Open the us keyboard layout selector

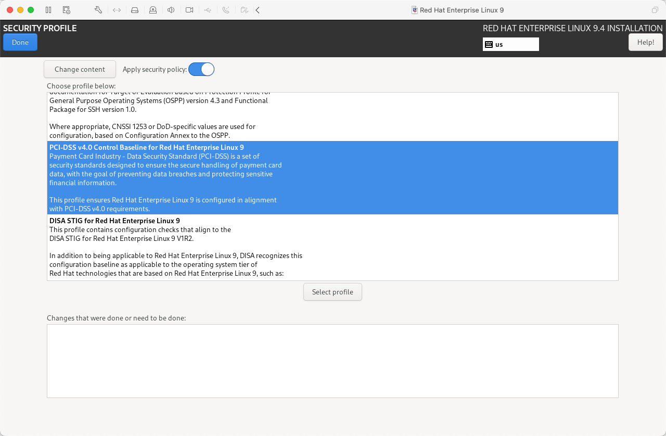point(510,44)
